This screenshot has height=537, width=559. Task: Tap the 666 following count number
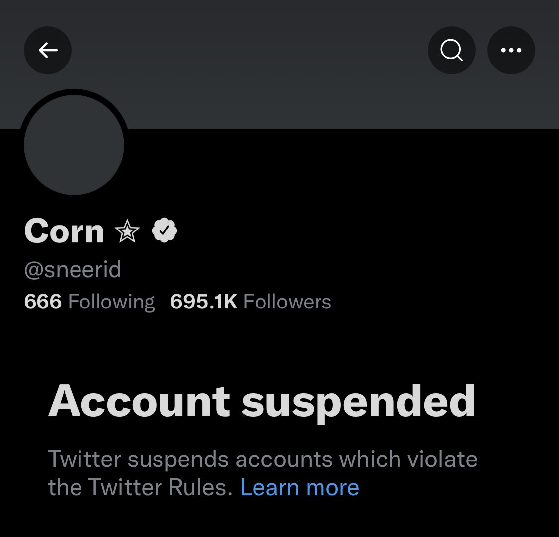[x=43, y=302]
